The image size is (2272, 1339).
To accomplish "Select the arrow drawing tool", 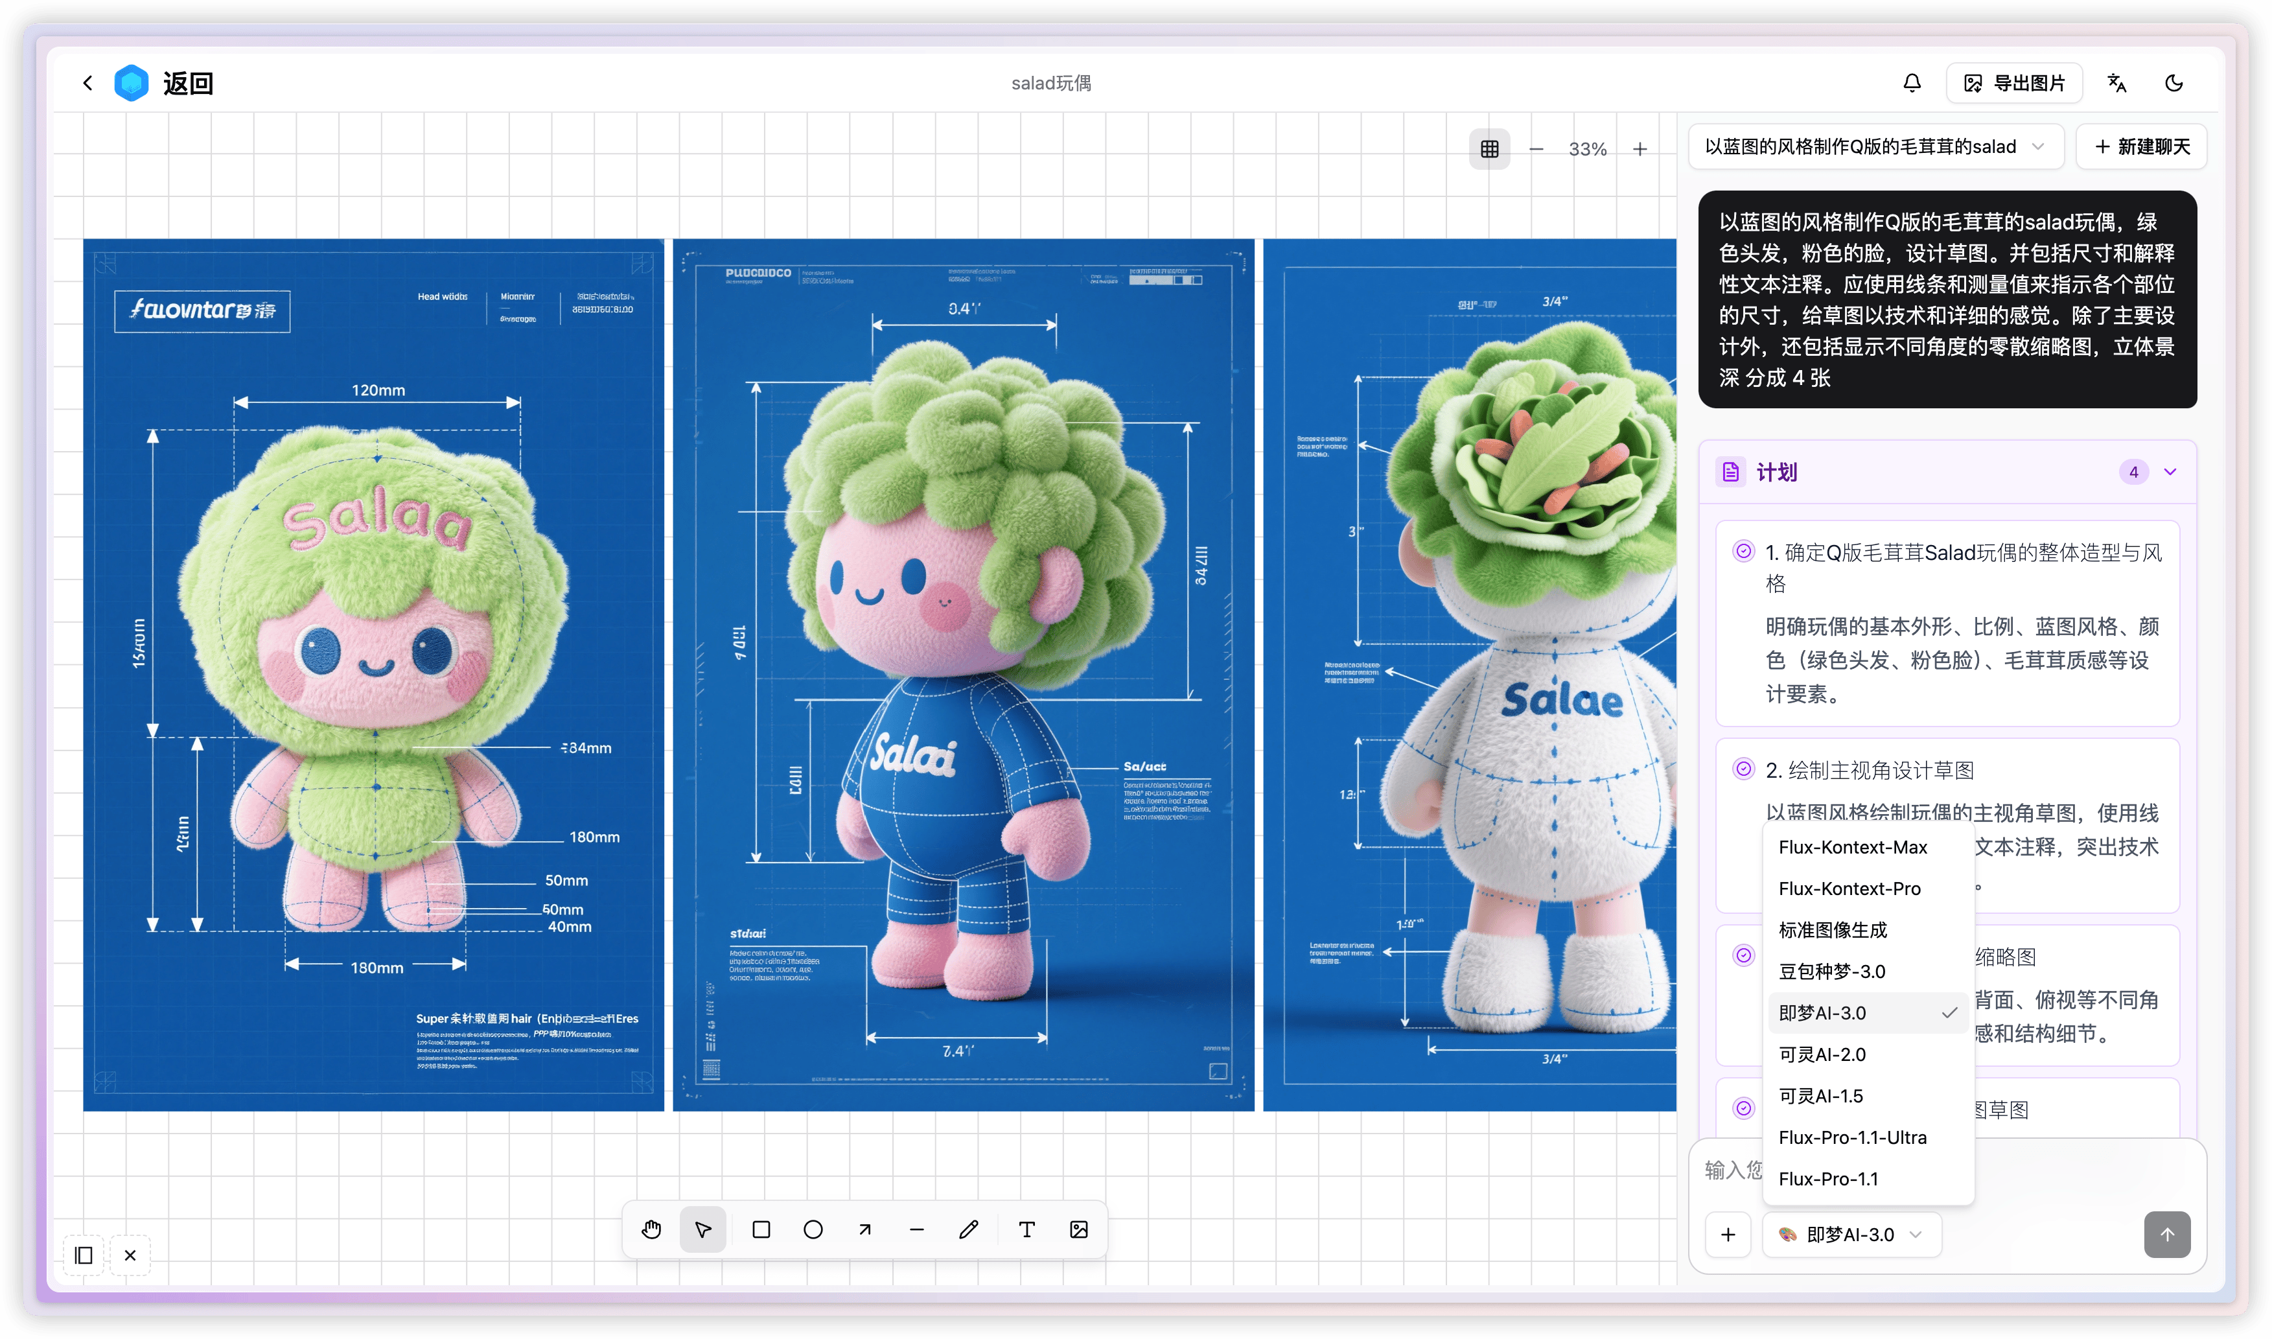I will point(865,1230).
